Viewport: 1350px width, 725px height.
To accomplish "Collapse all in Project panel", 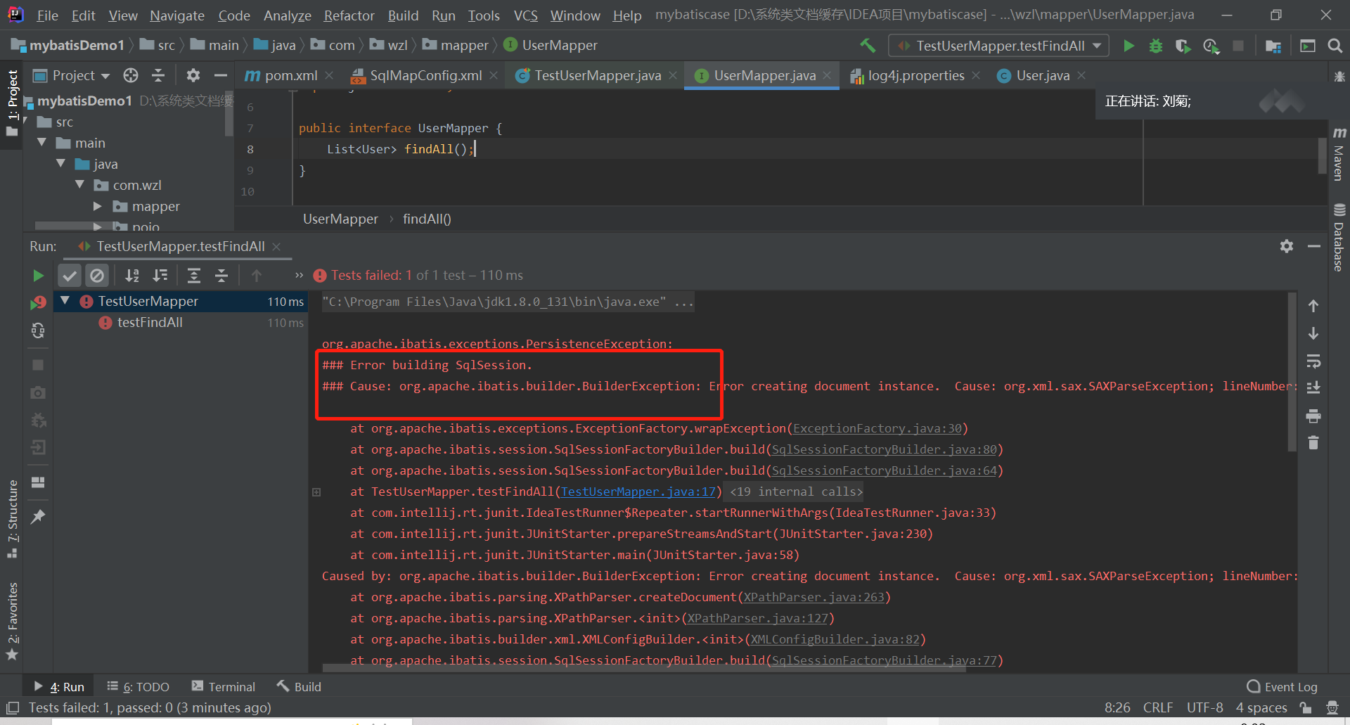I will [158, 75].
